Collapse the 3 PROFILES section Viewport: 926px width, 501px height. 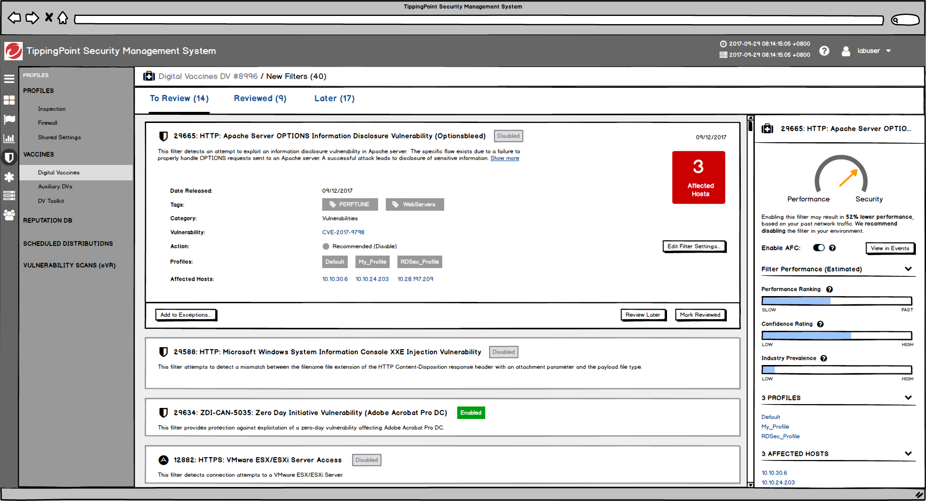click(908, 398)
